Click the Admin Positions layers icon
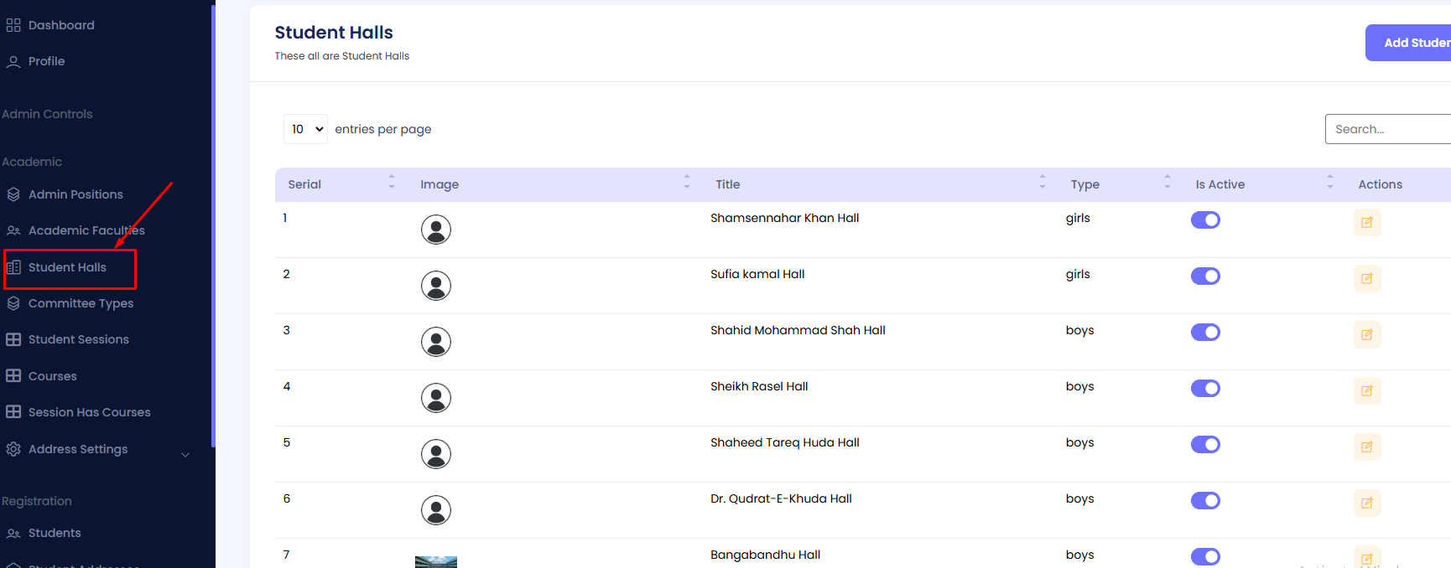The image size is (1451, 568). (x=13, y=194)
